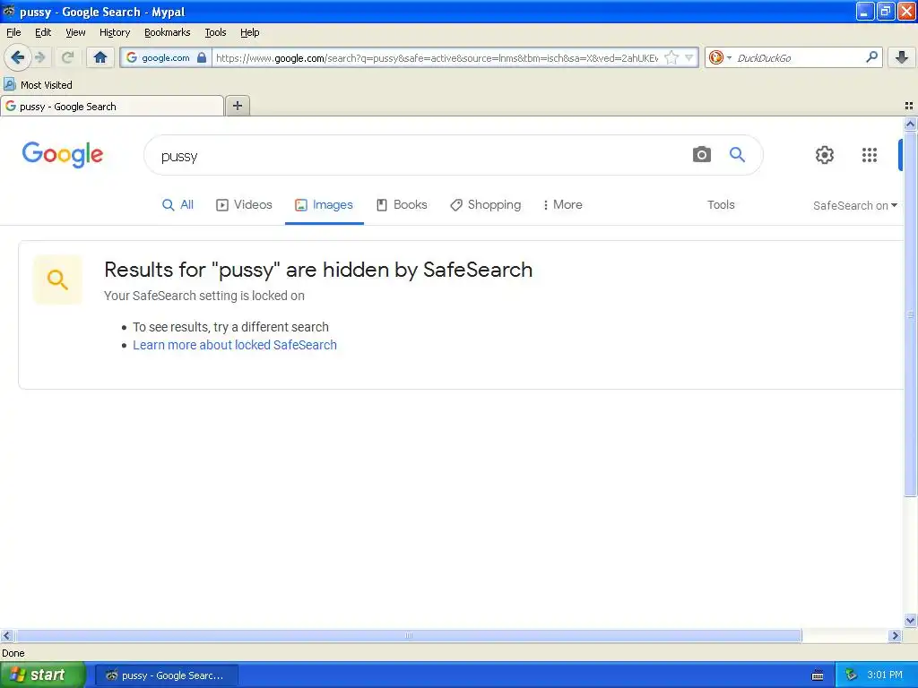Click the magnifier in DuckDuckGo search box
Screen dimensions: 918x688
pyautogui.click(x=871, y=56)
